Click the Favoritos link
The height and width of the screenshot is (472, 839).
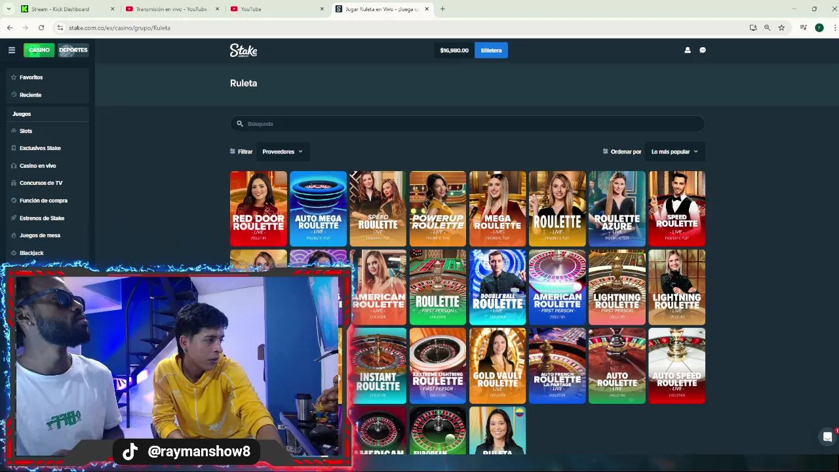(x=31, y=77)
